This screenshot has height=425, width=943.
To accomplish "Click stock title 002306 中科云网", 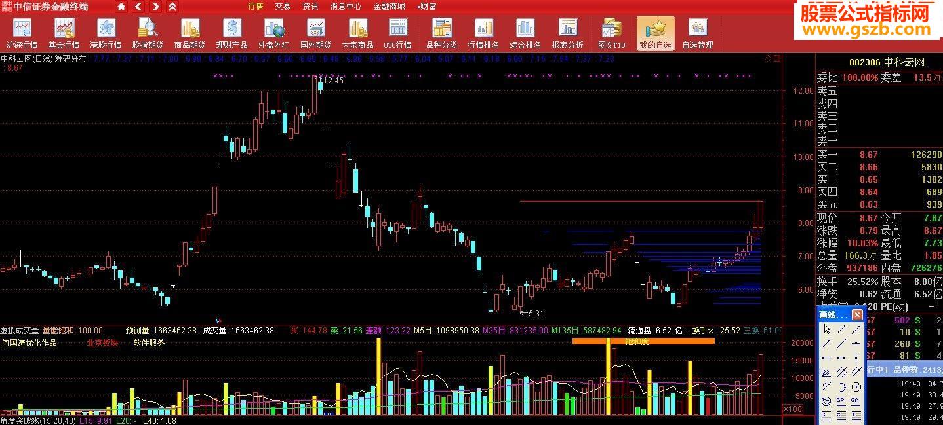I will point(887,62).
